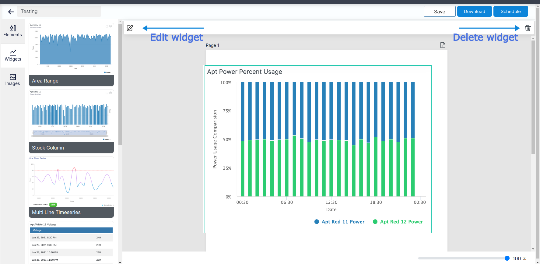This screenshot has height=264, width=540.
Task: Click the Schedule button
Action: coord(510,12)
